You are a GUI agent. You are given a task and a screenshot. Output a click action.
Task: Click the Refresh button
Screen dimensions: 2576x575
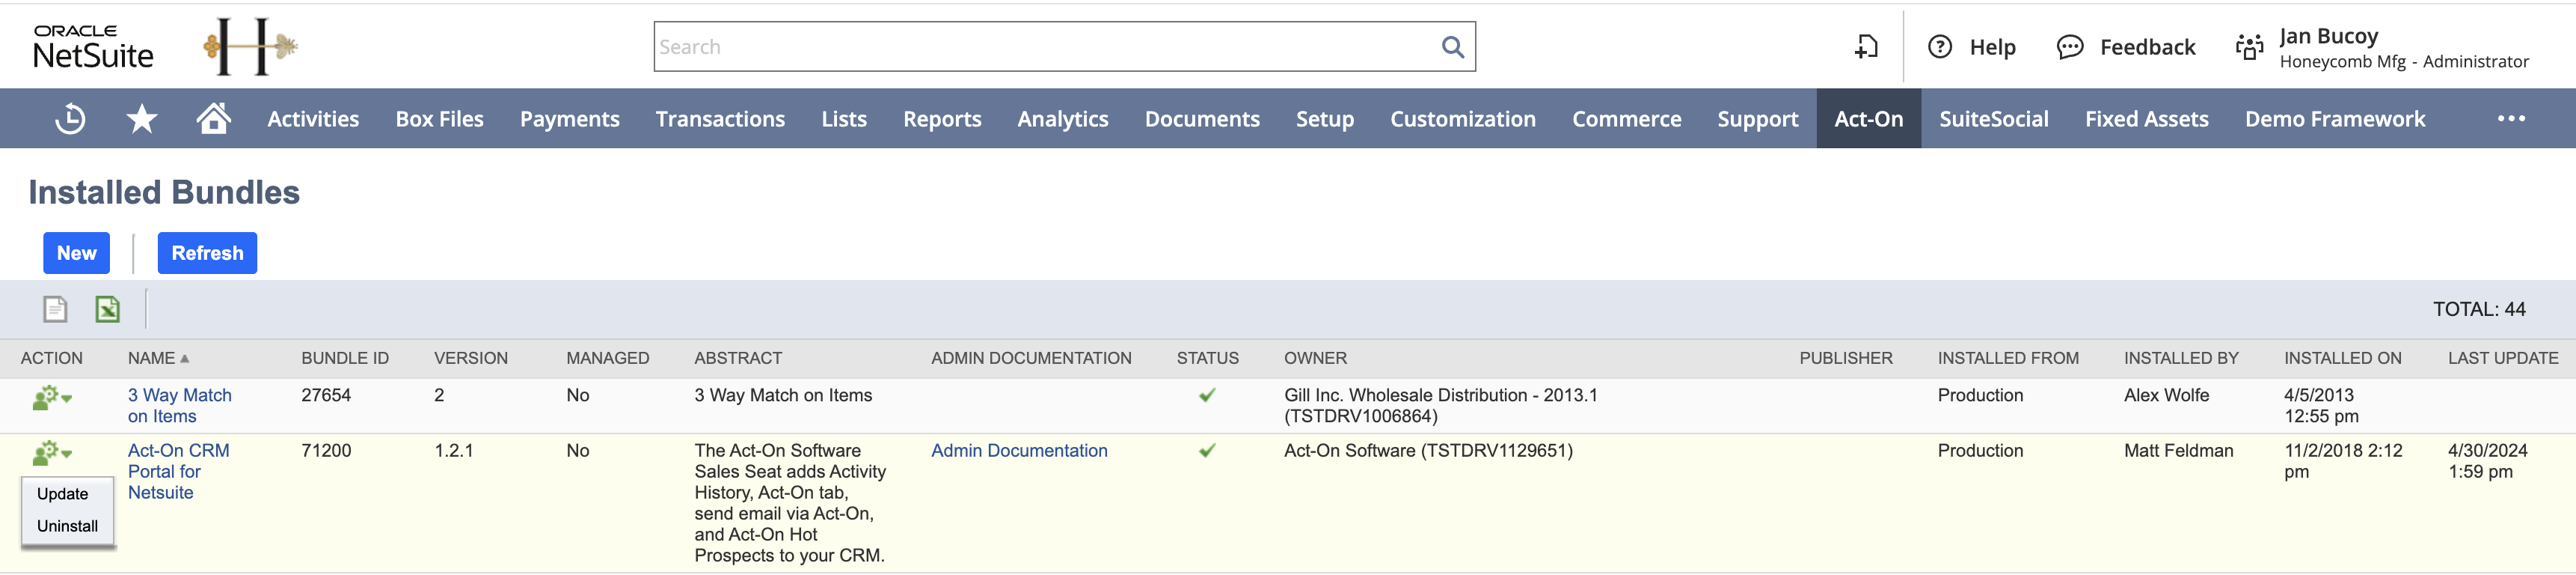(x=207, y=254)
